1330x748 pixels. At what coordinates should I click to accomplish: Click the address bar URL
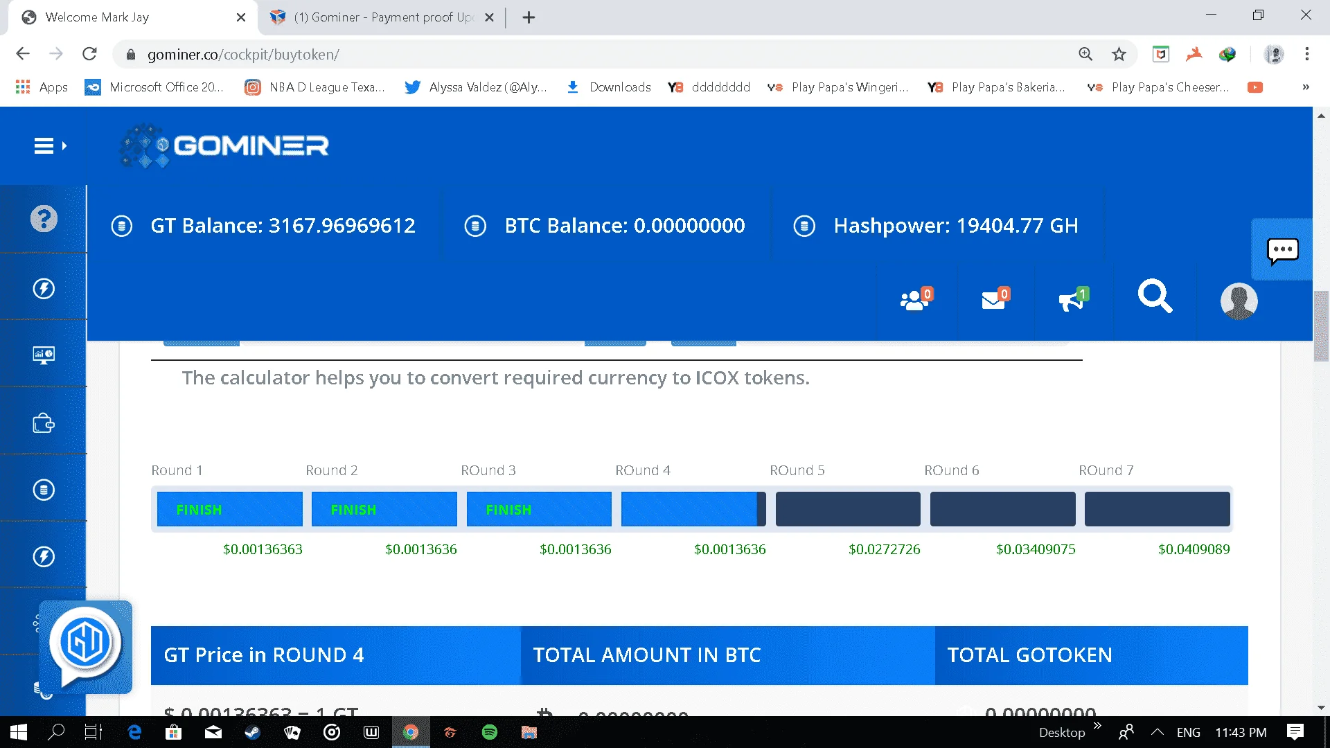(x=243, y=55)
